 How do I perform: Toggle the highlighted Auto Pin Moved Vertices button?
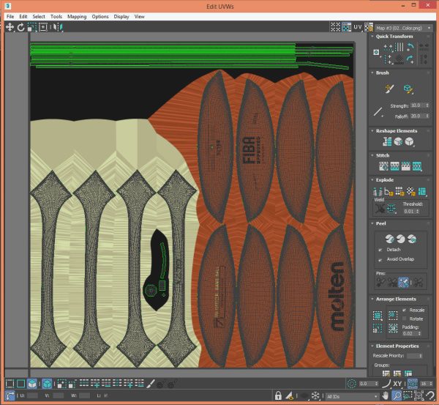403,282
